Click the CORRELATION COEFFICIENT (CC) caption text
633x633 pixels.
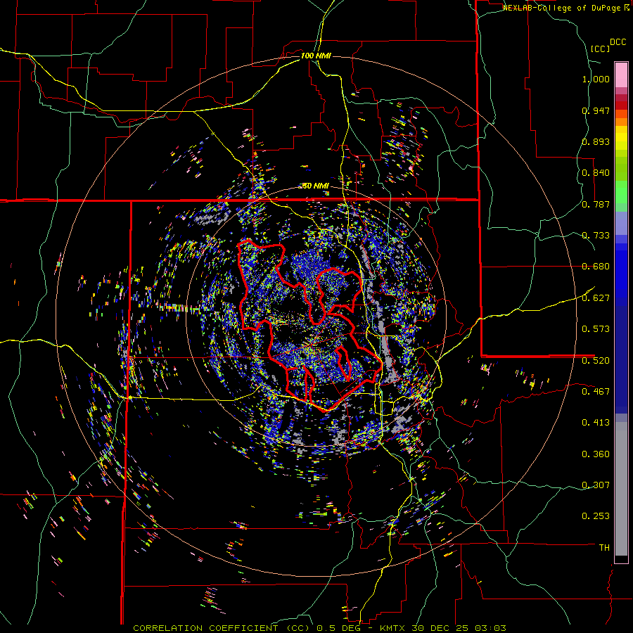pos(222,628)
